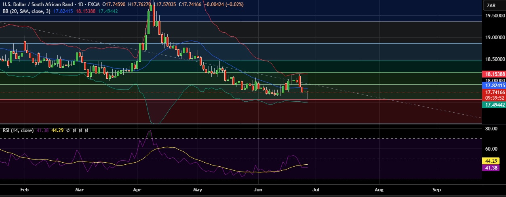Click the 18.50000 price scale label
The image size is (506, 197).
(495, 59)
